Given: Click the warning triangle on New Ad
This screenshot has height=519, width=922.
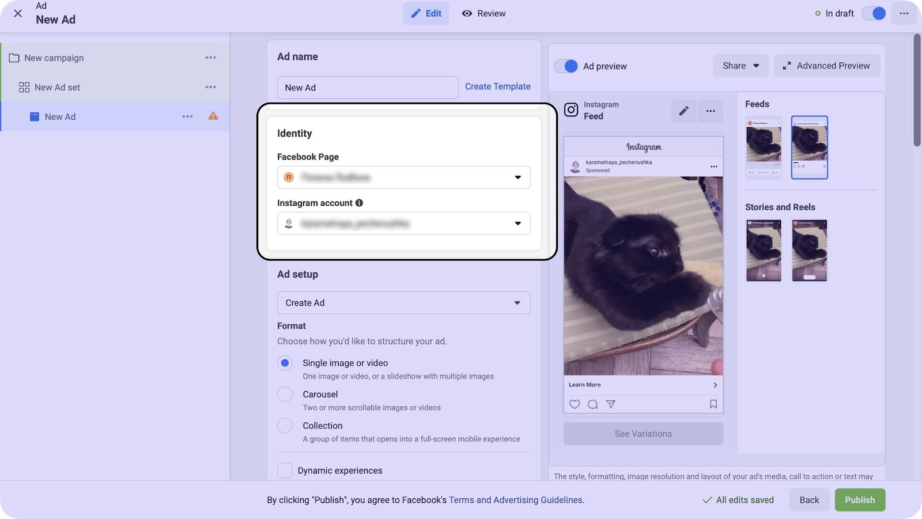Looking at the screenshot, I should [x=213, y=116].
